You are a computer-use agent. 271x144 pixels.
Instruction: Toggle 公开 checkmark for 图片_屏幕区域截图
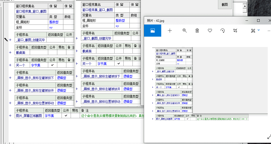(x=66, y=116)
